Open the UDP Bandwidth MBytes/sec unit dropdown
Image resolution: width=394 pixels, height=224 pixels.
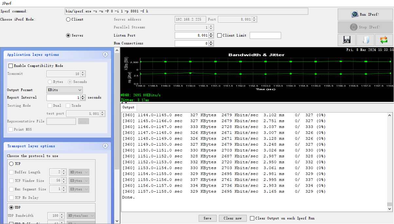[81, 216]
